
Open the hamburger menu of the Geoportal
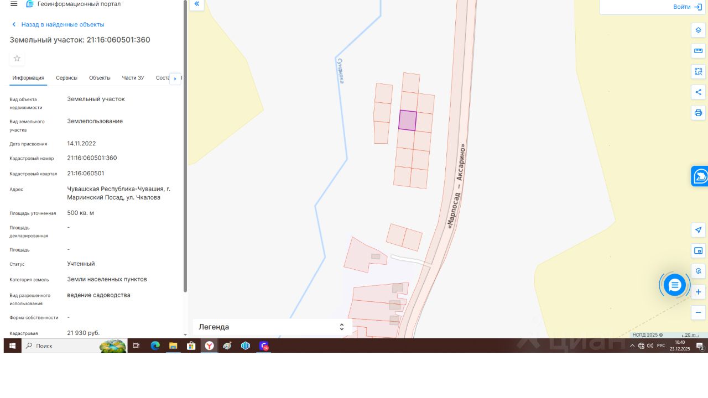pyautogui.click(x=14, y=4)
